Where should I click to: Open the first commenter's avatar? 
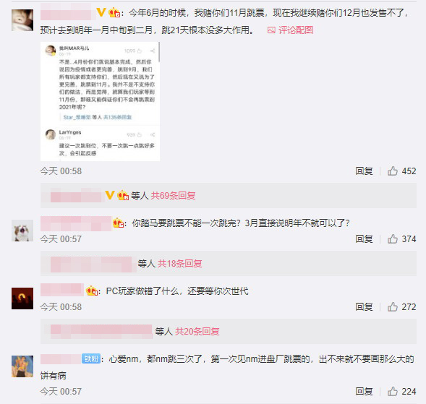click(22, 20)
